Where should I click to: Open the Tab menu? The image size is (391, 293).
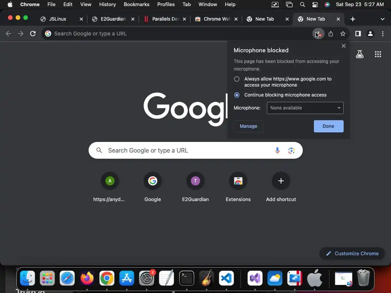(x=186, y=5)
